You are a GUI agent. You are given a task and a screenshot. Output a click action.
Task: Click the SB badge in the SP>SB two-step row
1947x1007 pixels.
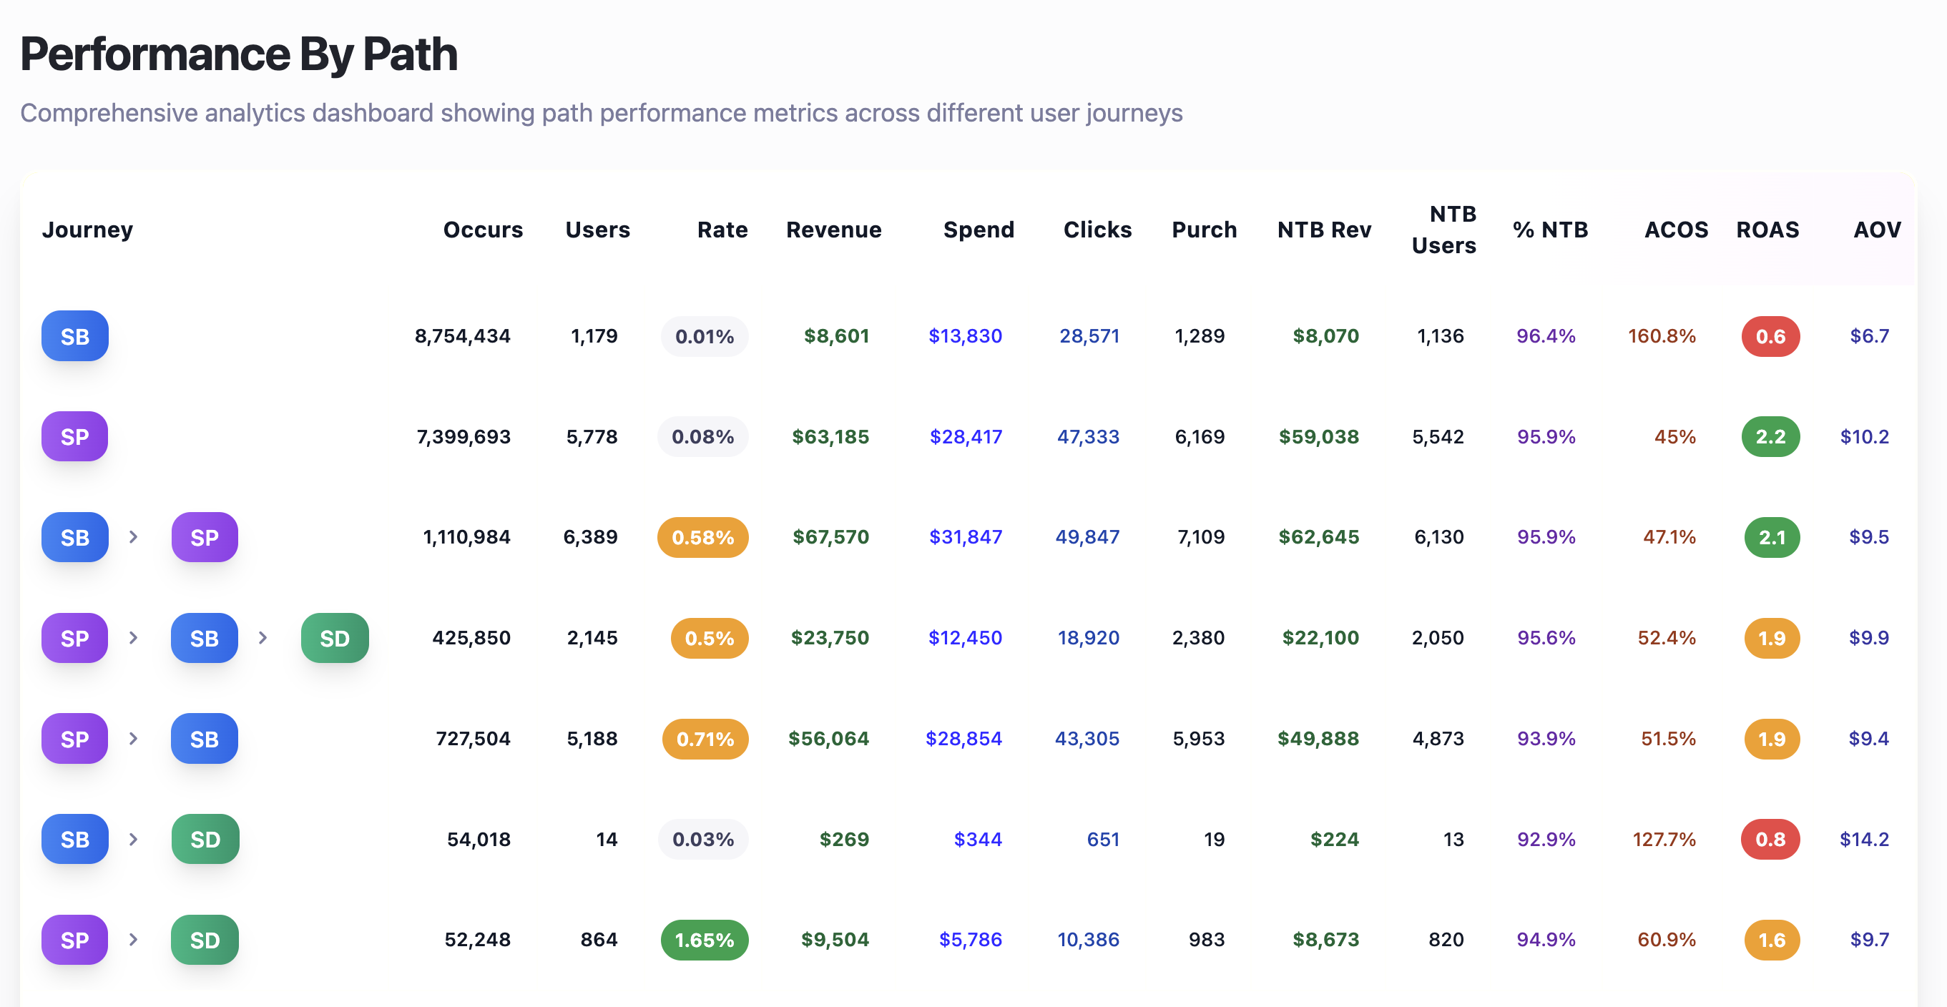[204, 739]
